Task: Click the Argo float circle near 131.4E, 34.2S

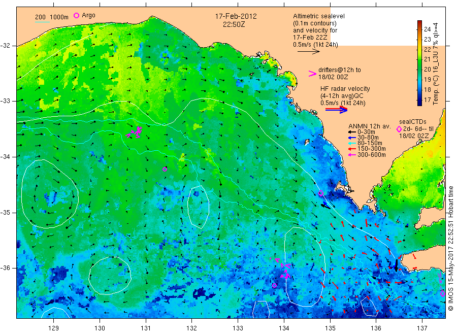Action: click(x=165, y=169)
